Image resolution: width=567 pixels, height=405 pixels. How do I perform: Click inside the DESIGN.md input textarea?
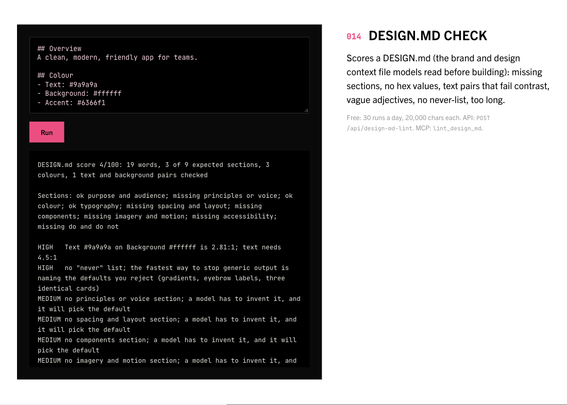169,75
